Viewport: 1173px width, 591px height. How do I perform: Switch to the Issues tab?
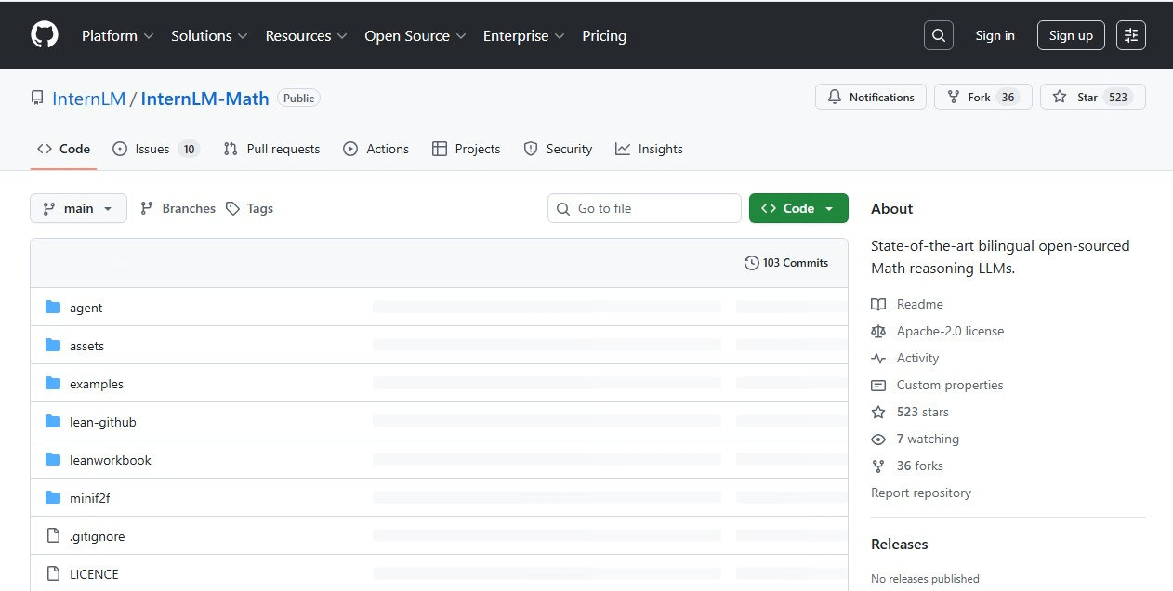(x=155, y=149)
